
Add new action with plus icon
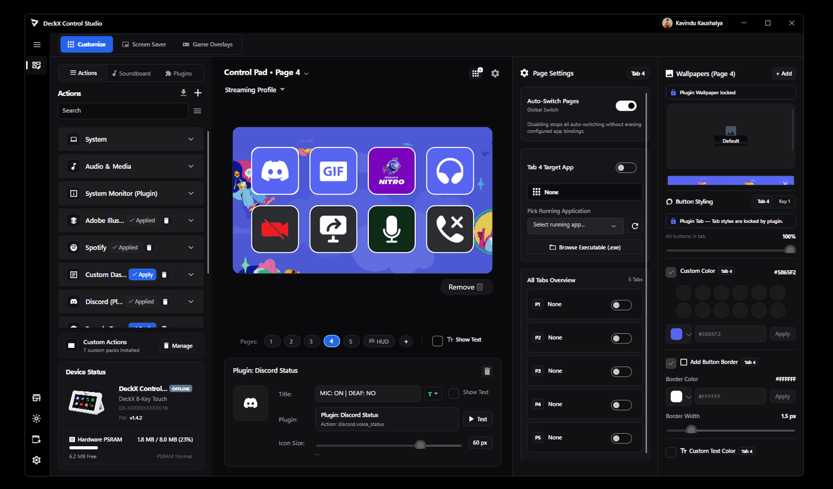coord(198,93)
